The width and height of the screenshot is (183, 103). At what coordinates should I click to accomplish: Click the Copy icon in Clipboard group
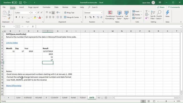coord(9,15)
